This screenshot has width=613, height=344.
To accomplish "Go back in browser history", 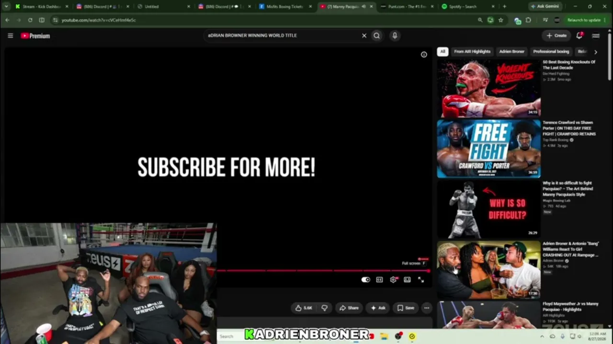I will coord(7,20).
